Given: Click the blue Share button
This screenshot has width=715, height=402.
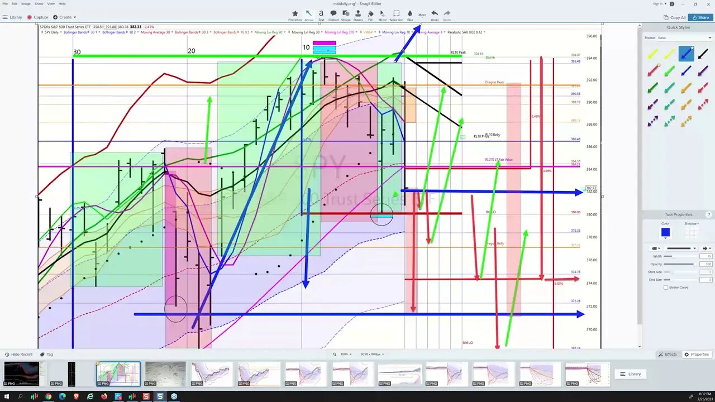Looking at the screenshot, I should [x=700, y=17].
